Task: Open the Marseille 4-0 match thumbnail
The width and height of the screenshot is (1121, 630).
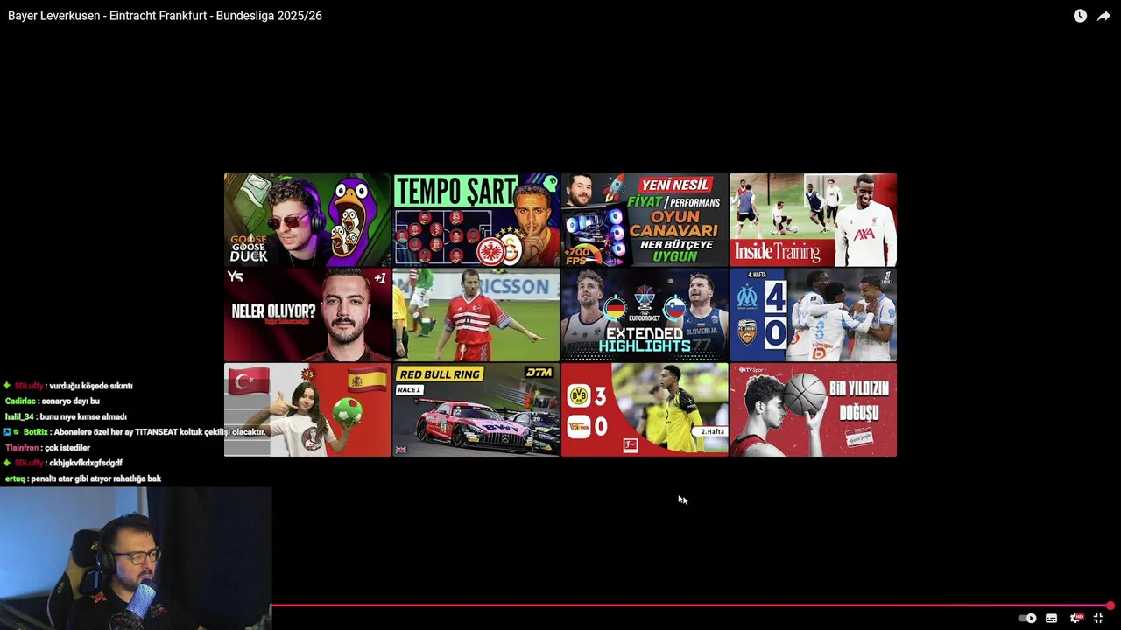Action: point(813,315)
